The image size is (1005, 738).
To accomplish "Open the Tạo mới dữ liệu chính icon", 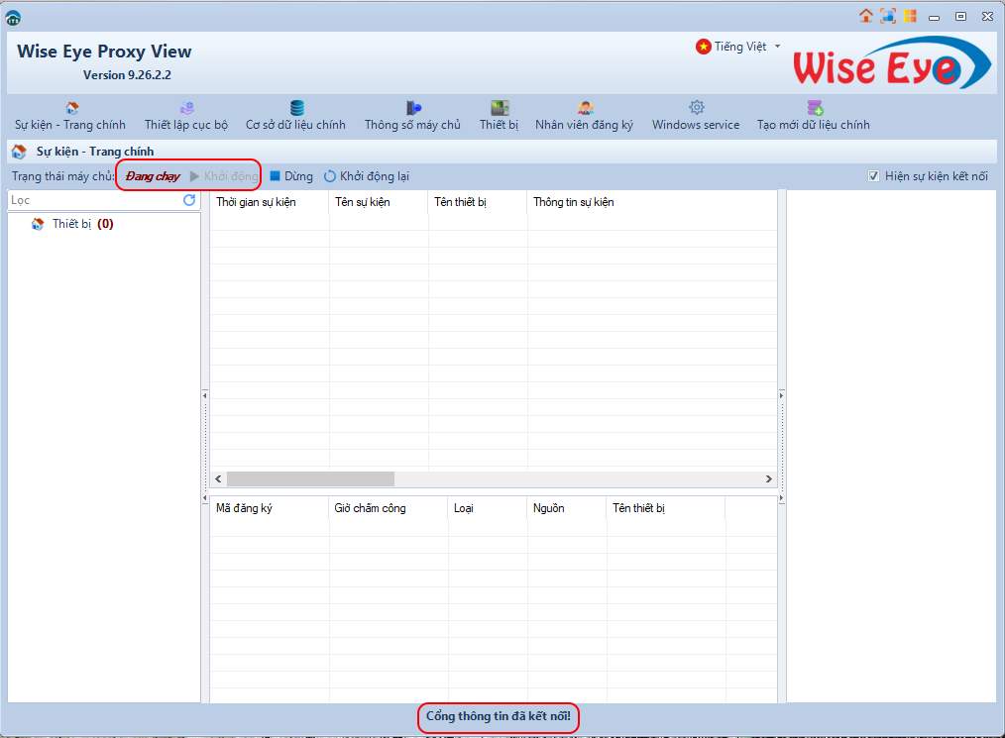I will (814, 108).
